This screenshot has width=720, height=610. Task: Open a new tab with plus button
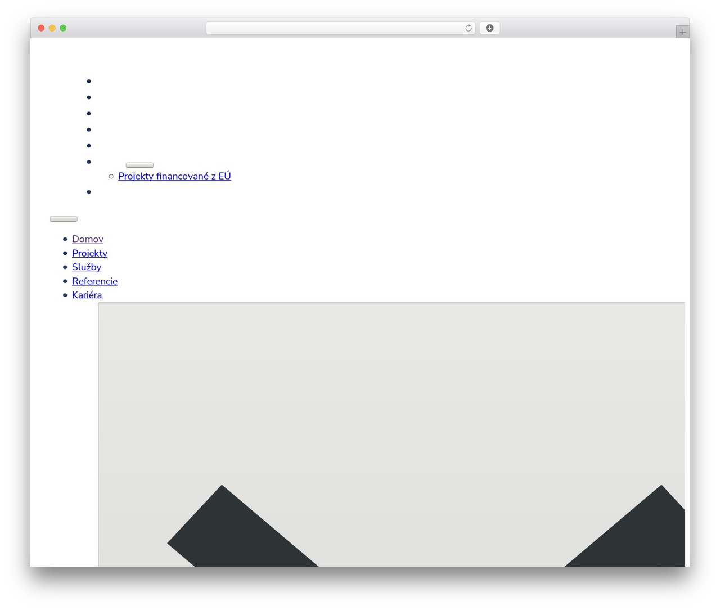click(682, 32)
